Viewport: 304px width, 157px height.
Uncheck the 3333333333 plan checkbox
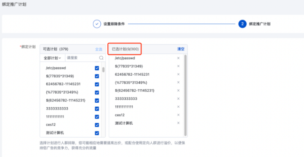point(97,109)
